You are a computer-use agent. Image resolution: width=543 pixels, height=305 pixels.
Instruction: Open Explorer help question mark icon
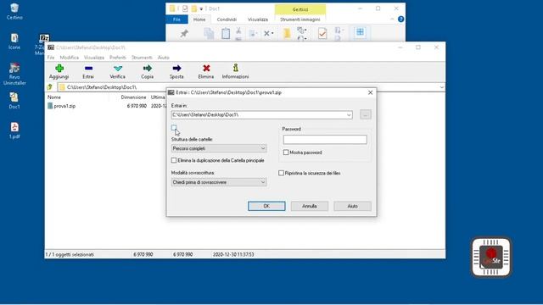tap(400, 19)
